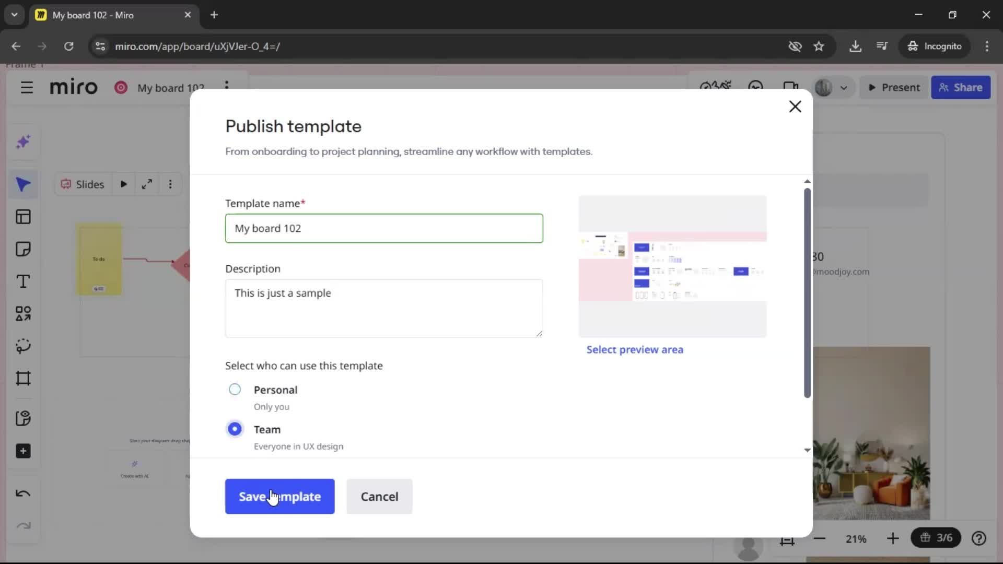Click dialog scrollbar up arrow
This screenshot has height=564, width=1003.
point(807,181)
